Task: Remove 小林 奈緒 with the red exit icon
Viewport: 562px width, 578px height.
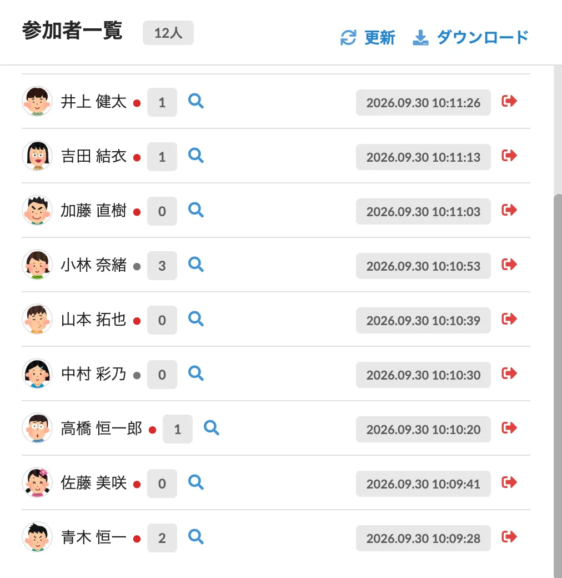Action: click(x=509, y=265)
